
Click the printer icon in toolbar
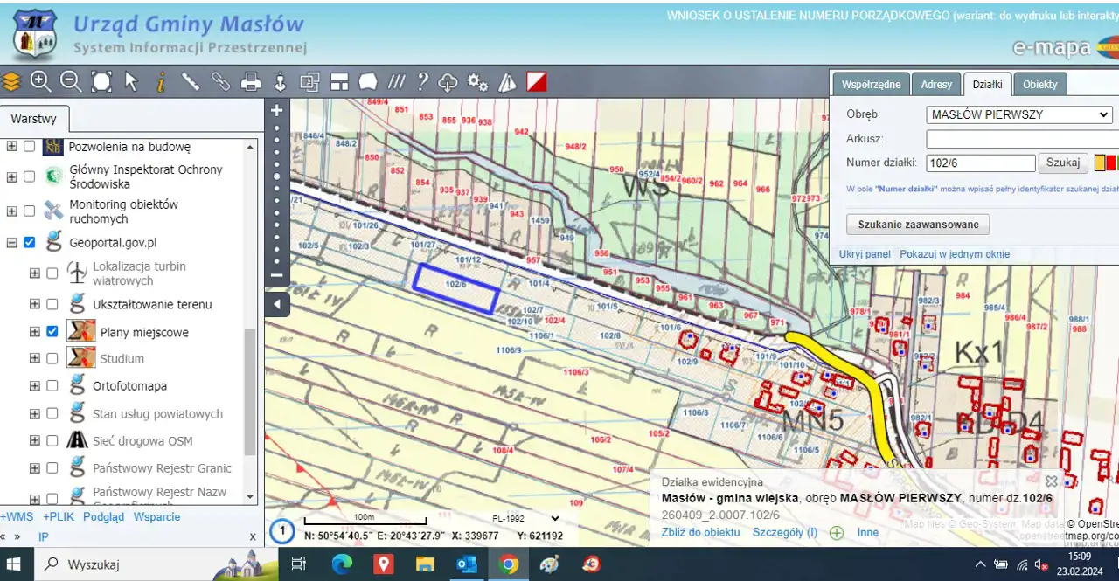[251, 82]
